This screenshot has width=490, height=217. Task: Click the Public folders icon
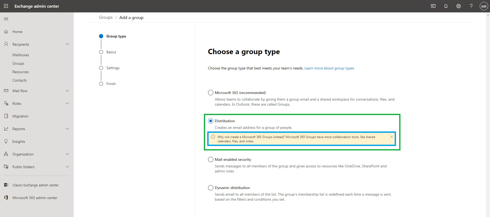6,167
